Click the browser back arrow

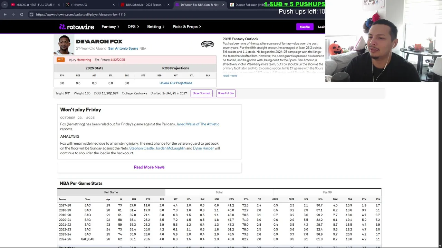pyautogui.click(x=5, y=14)
